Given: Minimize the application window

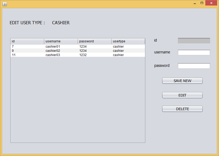Looking at the screenshot, I should 195,3.
